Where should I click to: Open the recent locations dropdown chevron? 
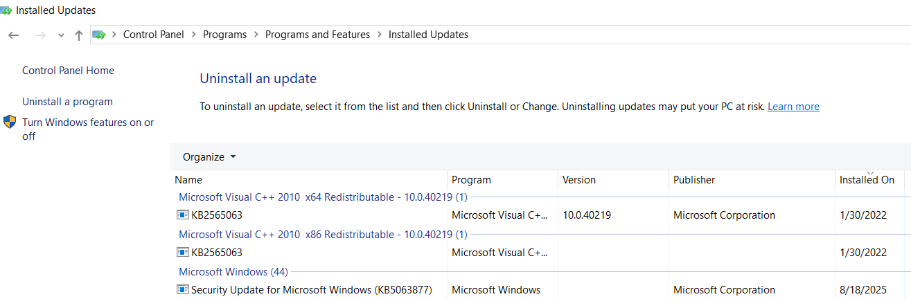pyautogui.click(x=61, y=35)
